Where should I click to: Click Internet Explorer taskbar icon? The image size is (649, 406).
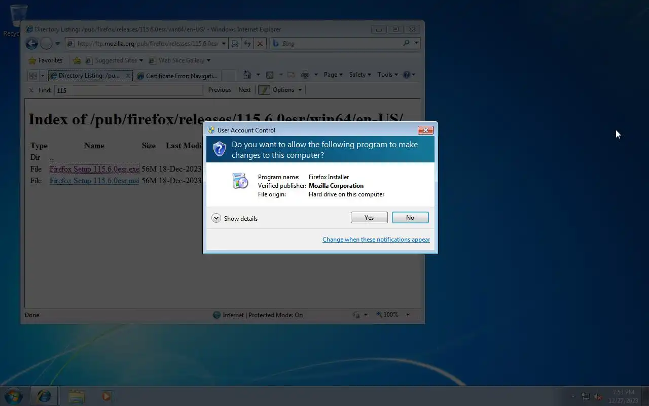pos(44,396)
